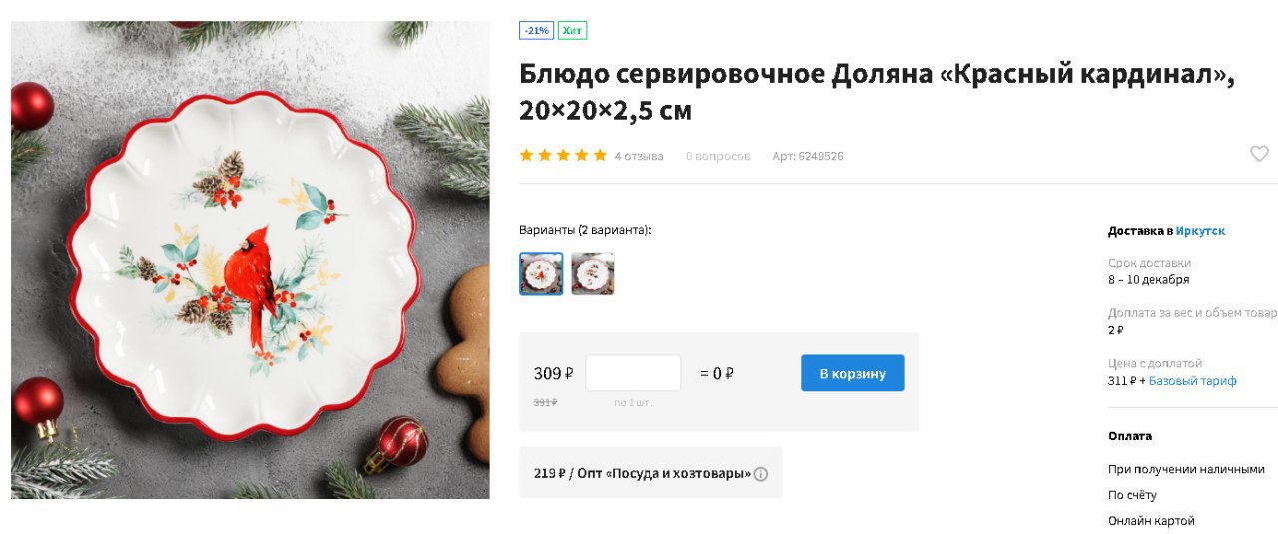Select the first plate variant thumbnail
Screen dimensions: 1278x534
[x=541, y=273]
